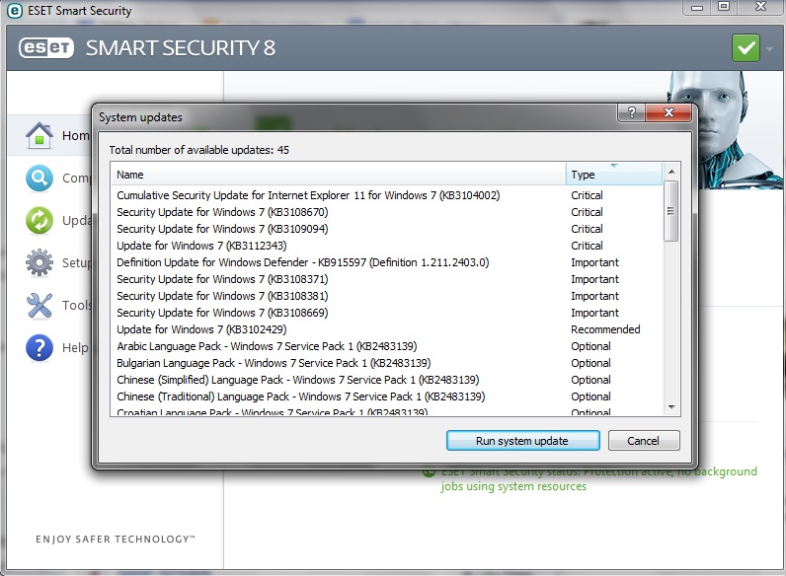The image size is (786, 576).
Task: Click the System updates dialog help button
Action: (x=632, y=112)
